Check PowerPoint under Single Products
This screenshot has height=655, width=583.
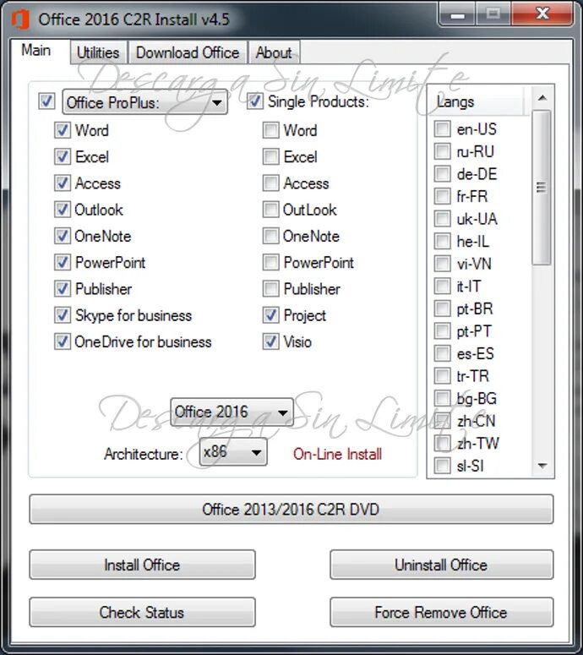pyautogui.click(x=270, y=262)
